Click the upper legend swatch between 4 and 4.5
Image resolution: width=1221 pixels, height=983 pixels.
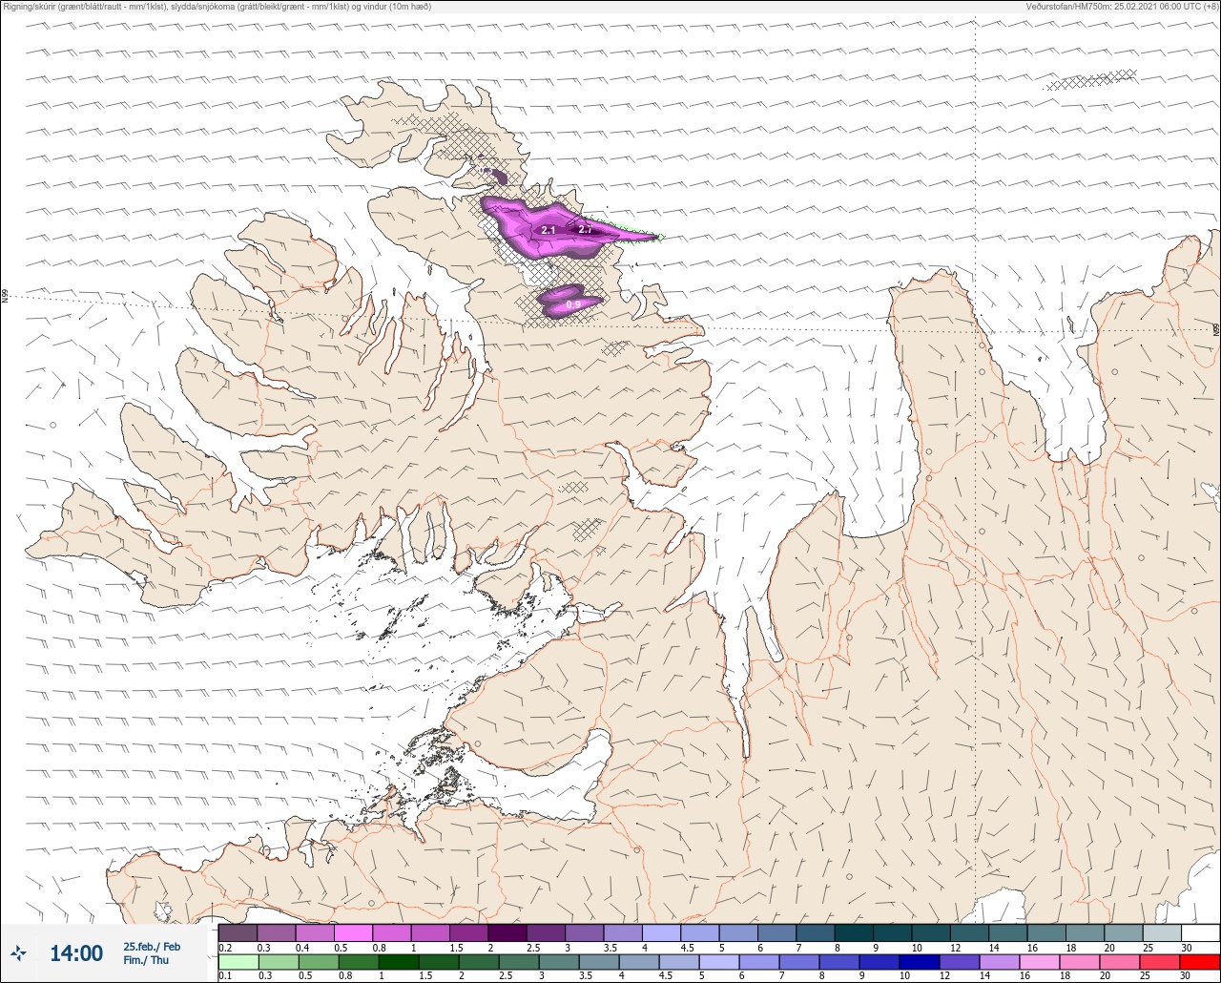pyautogui.click(x=661, y=932)
